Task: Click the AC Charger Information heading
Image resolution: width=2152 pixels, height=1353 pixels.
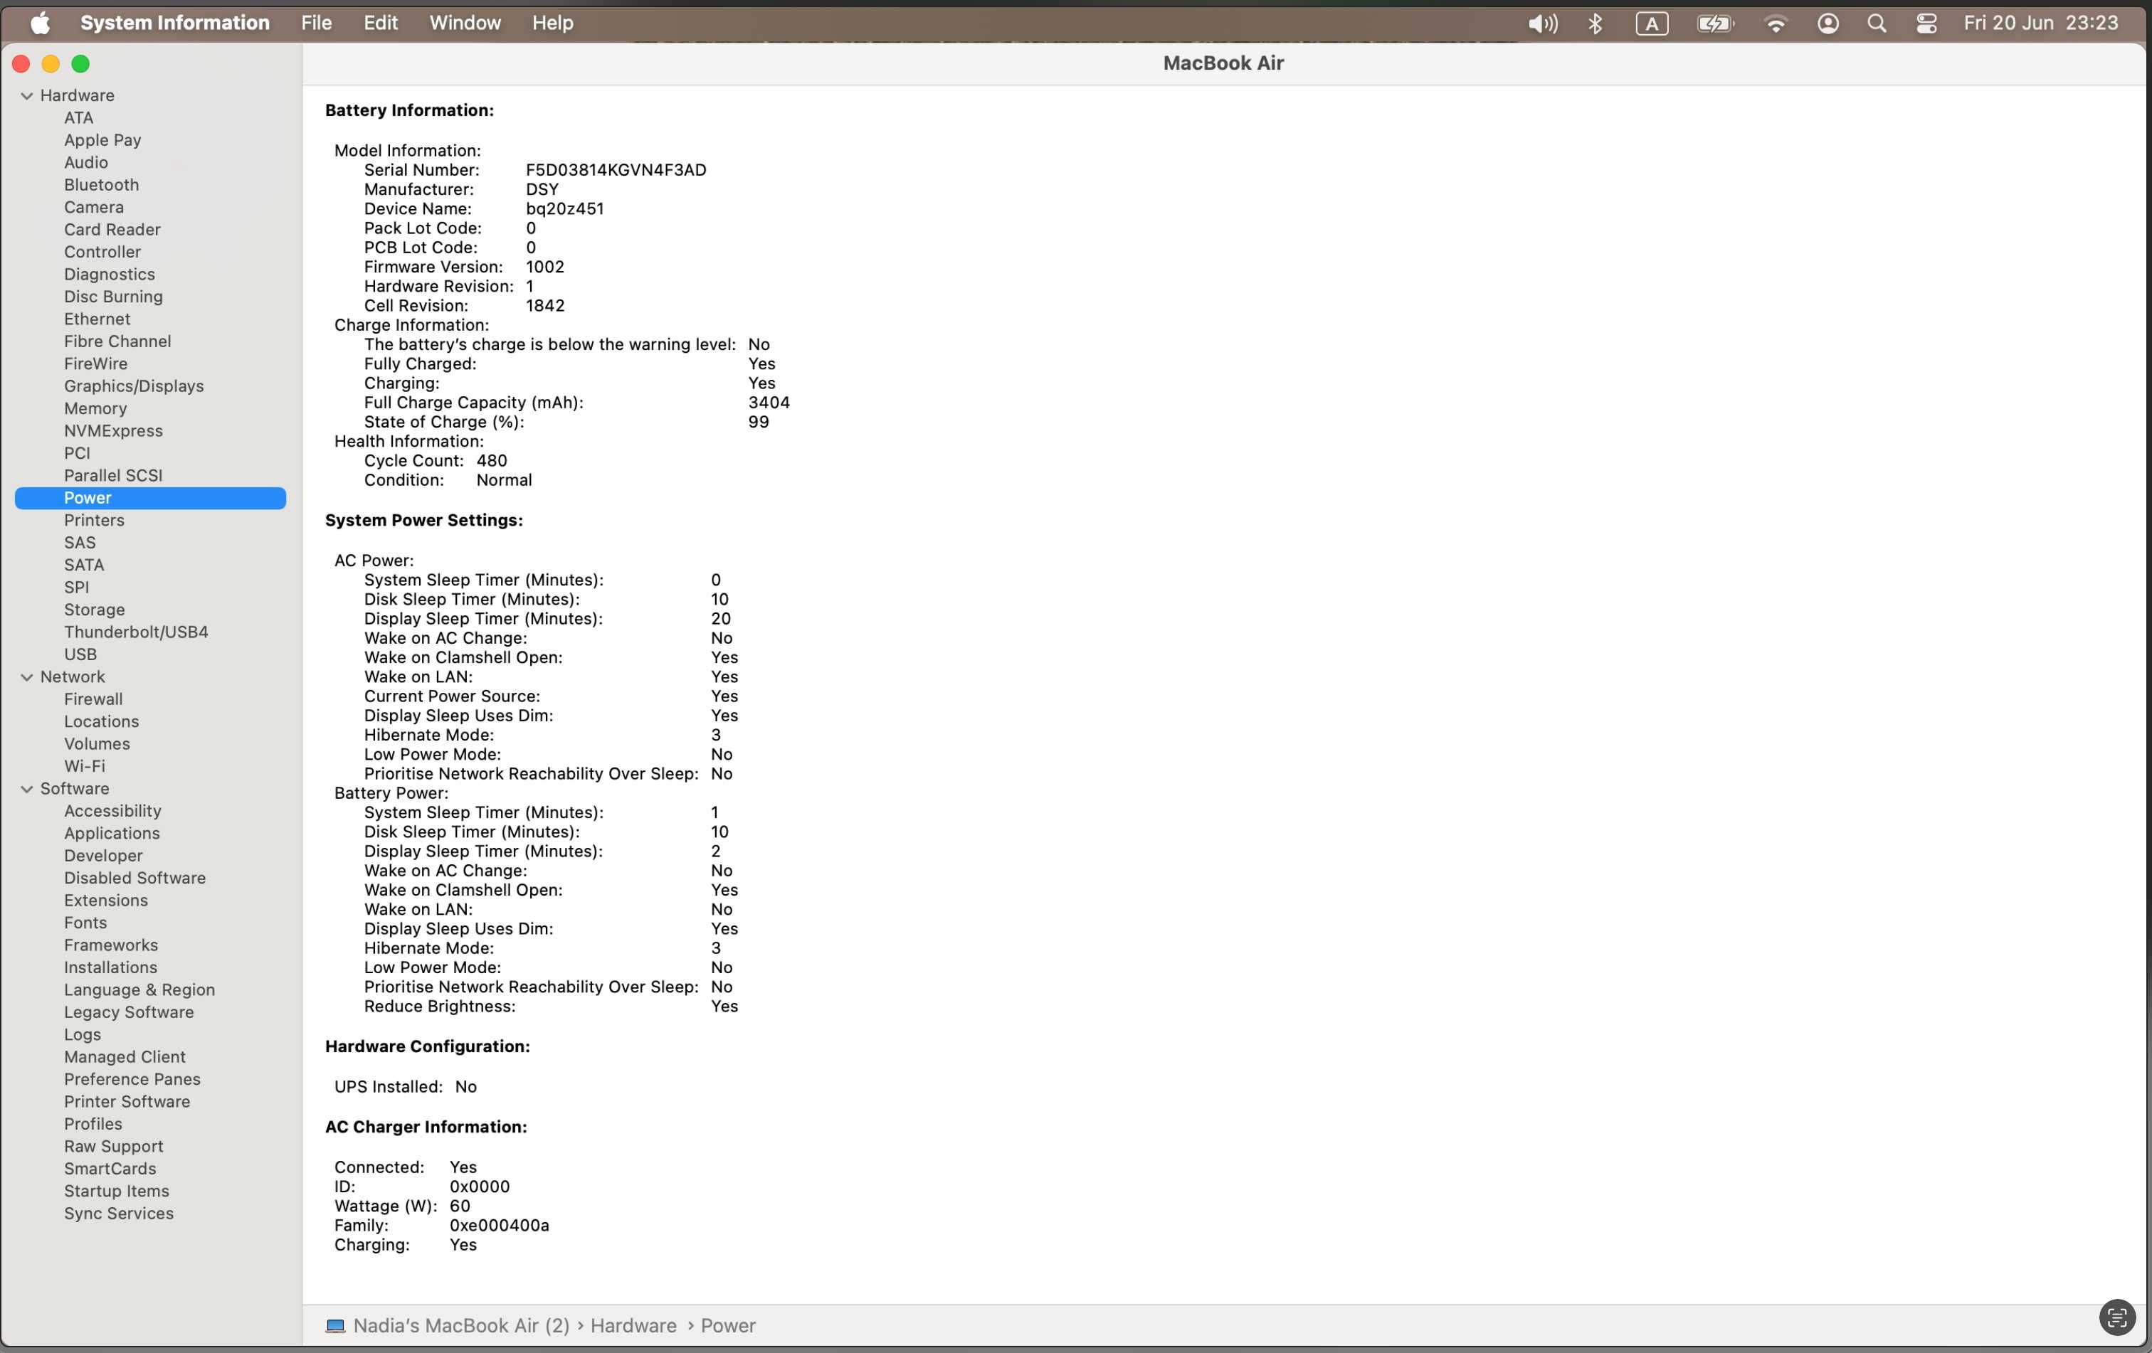Action: point(426,1127)
